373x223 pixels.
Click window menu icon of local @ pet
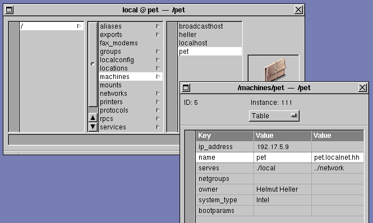click(x=10, y=10)
